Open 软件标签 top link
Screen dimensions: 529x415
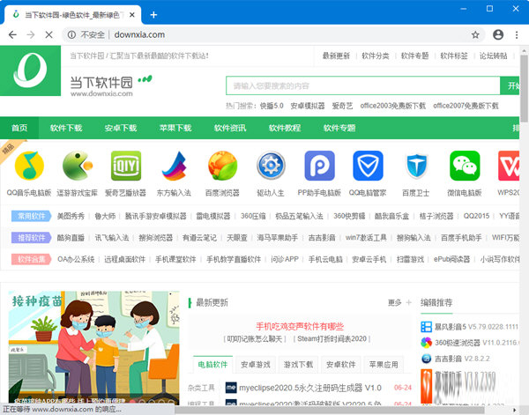coord(454,56)
